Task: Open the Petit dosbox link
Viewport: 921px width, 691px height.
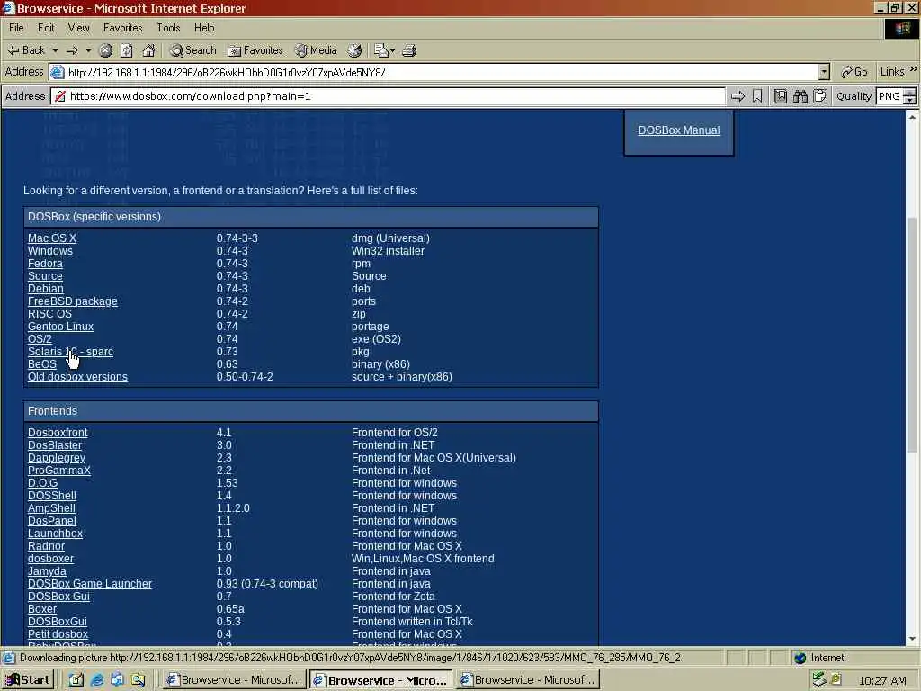Action: pyautogui.click(x=58, y=634)
